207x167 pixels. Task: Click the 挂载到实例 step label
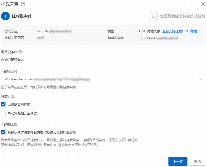21,16
